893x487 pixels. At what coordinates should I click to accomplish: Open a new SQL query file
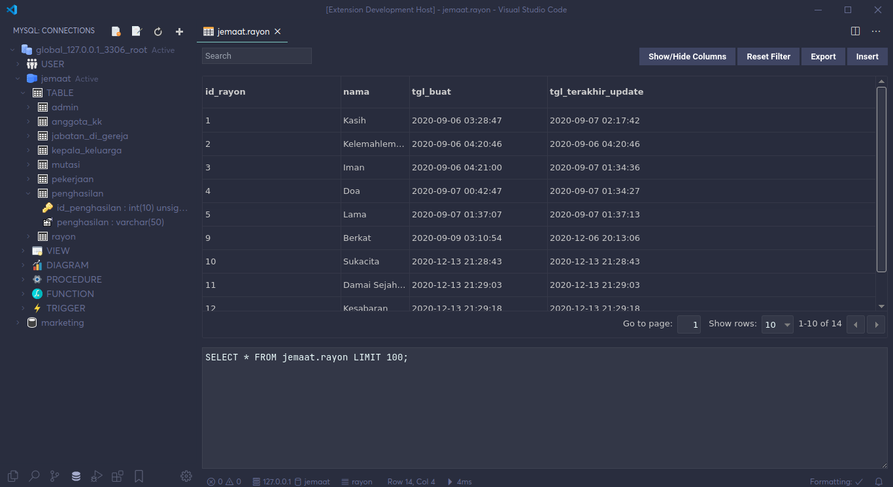click(x=116, y=31)
